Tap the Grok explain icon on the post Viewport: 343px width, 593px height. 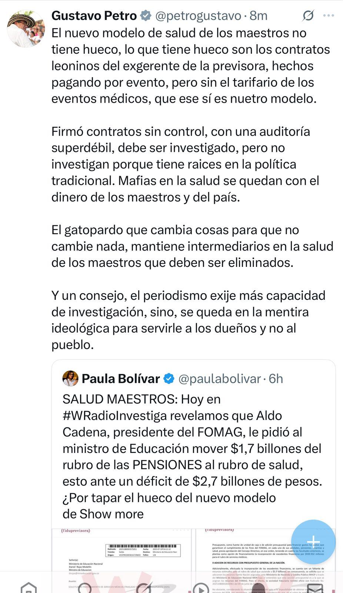coord(308,16)
